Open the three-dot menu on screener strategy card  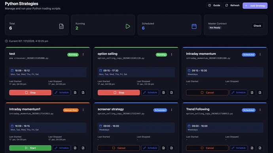coord(171,110)
